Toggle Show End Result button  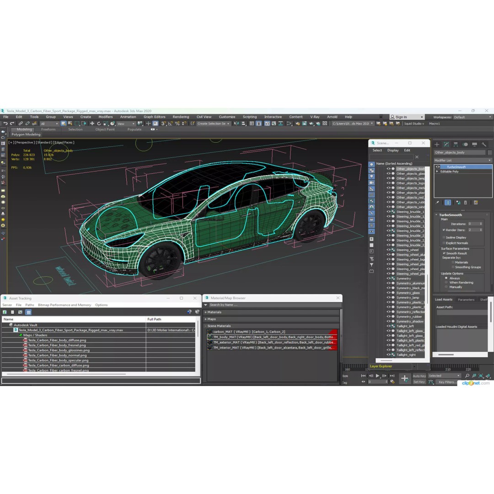tap(448, 203)
